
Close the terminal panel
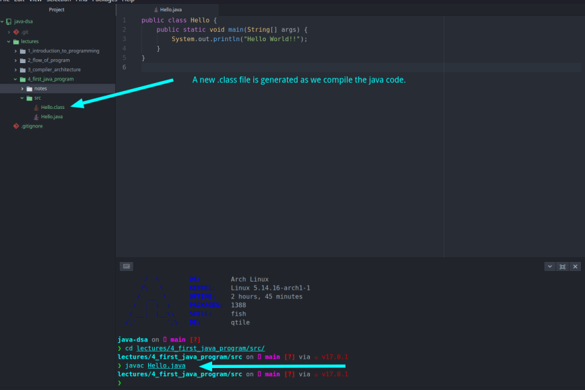tap(575, 266)
